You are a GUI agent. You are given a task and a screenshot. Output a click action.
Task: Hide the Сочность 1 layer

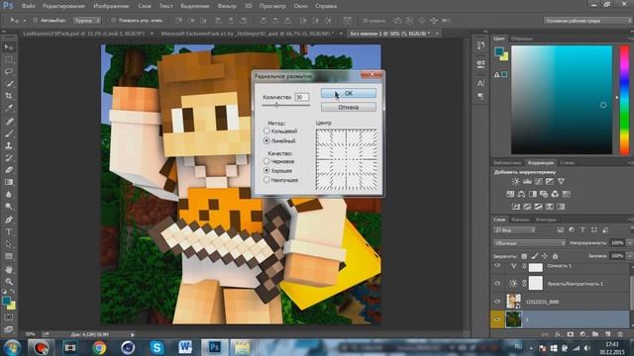pos(497,266)
